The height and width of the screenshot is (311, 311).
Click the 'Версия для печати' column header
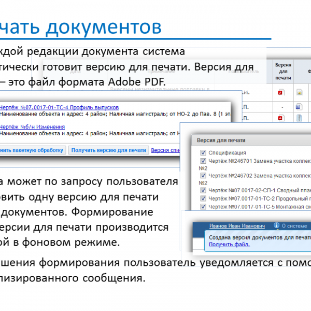click(283, 72)
